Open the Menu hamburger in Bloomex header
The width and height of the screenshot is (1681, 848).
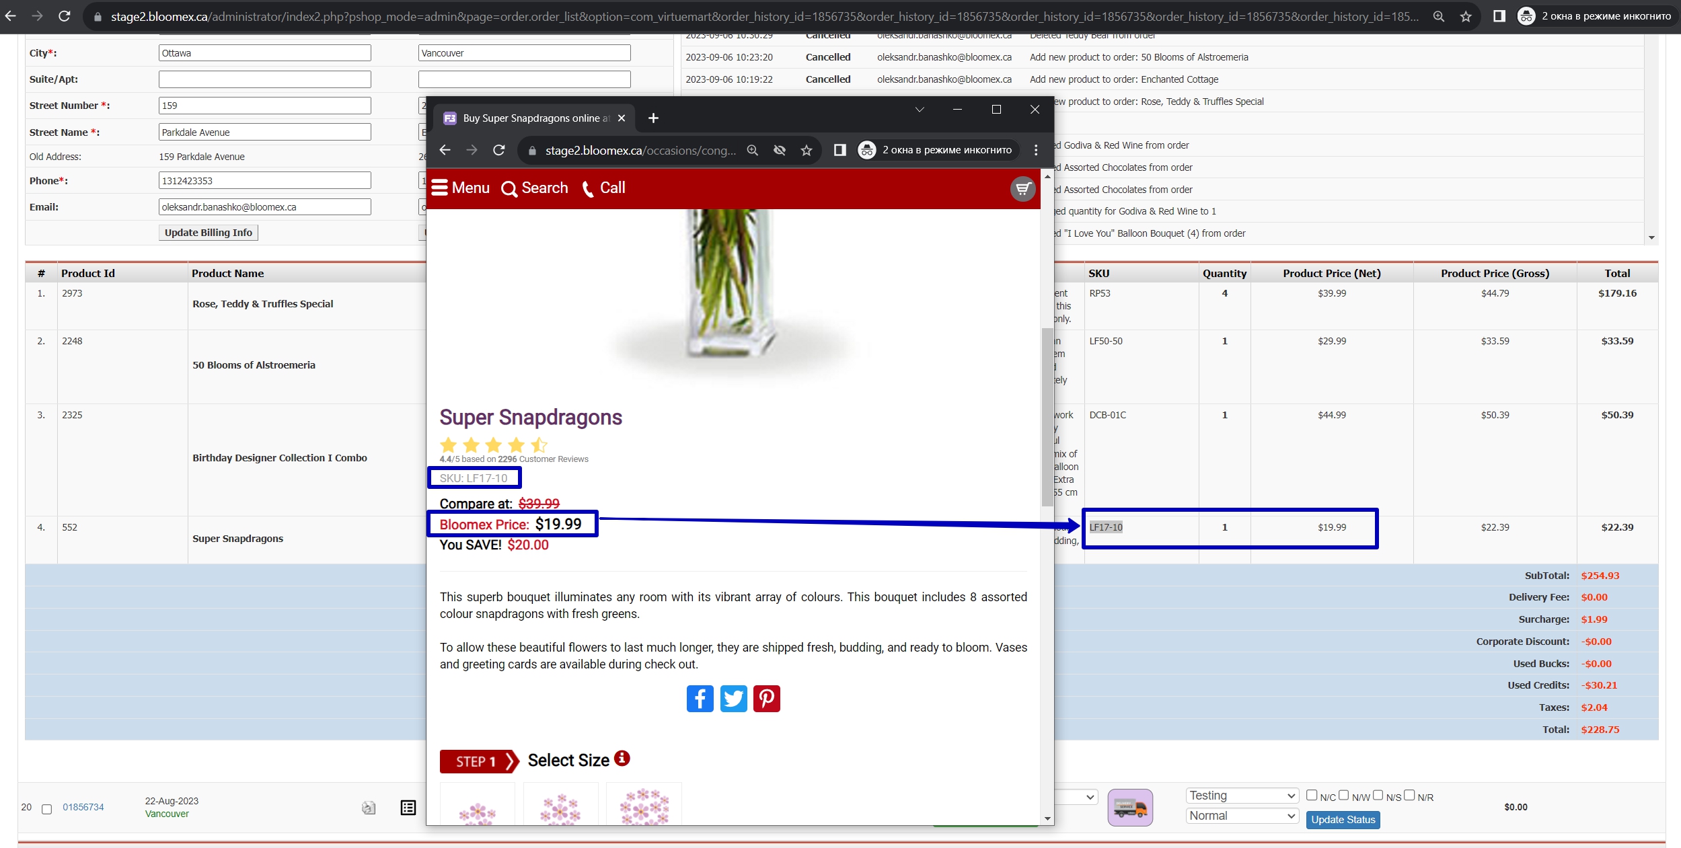point(461,188)
